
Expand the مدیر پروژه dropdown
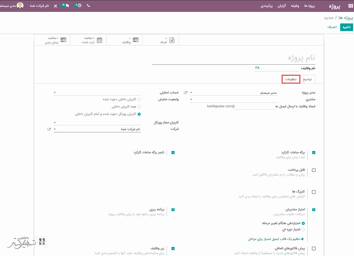pyautogui.click(x=191, y=93)
